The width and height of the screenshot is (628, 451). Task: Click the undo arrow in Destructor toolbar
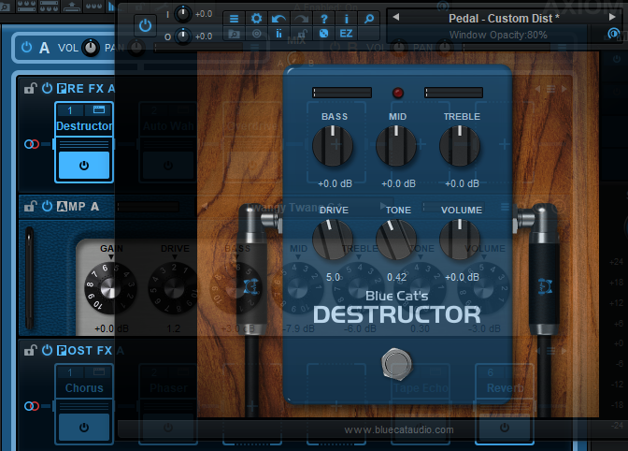point(278,19)
